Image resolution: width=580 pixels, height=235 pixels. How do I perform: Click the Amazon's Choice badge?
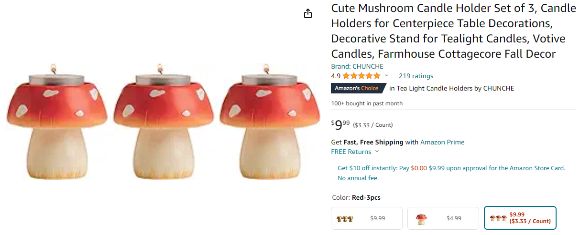[x=356, y=88]
